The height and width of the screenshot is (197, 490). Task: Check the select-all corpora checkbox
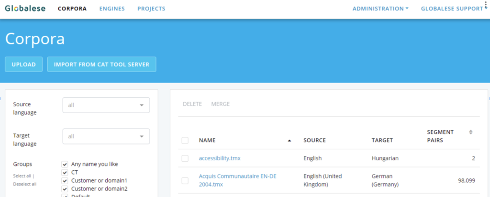tap(185, 141)
